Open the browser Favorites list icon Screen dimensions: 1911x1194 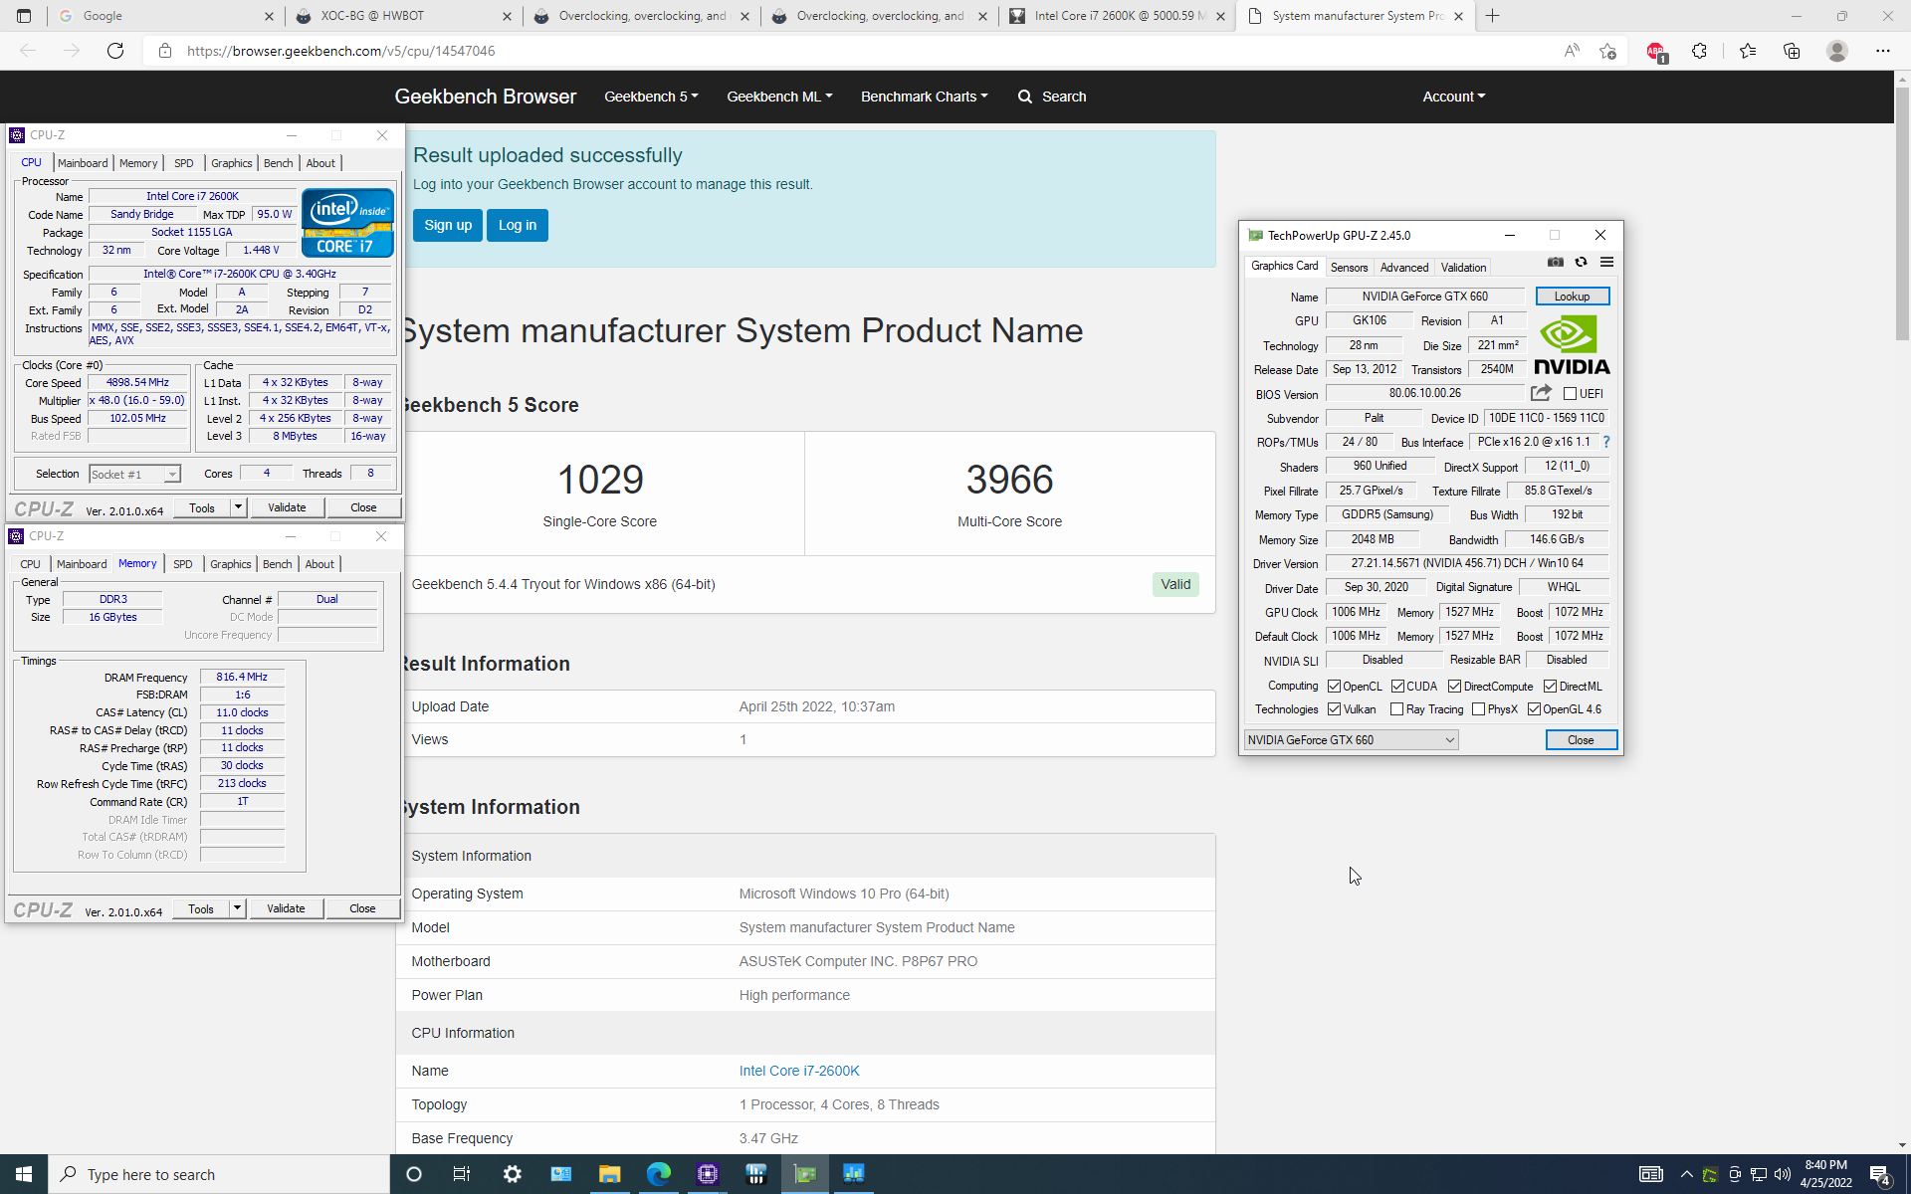click(x=1747, y=51)
